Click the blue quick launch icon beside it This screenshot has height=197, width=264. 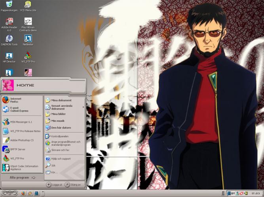tap(36, 193)
